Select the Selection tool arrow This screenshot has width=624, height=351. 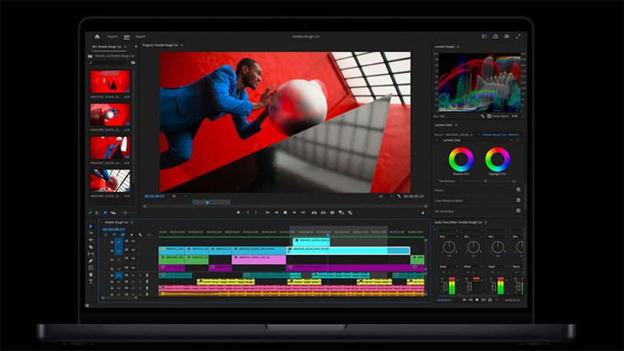pyautogui.click(x=91, y=226)
